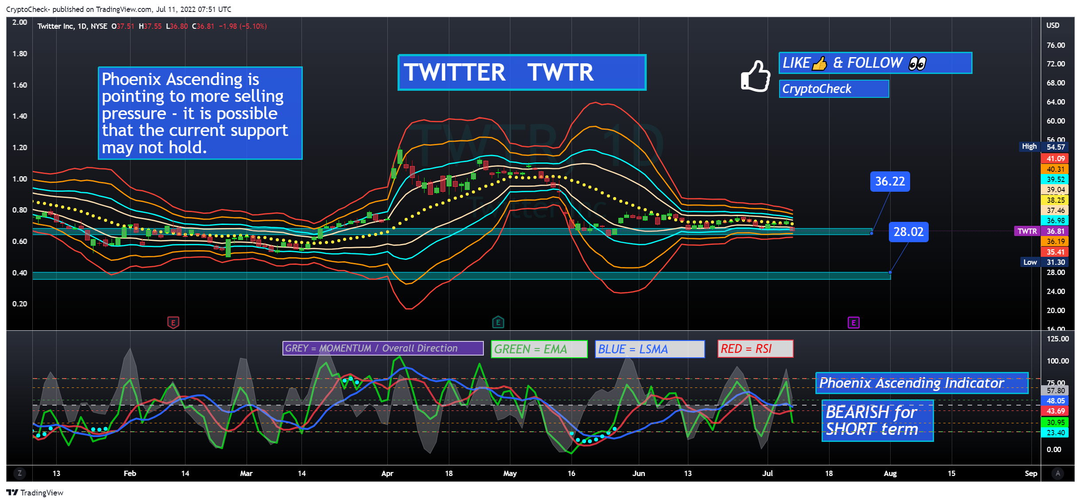
Task: Click the USD currency label on the price axis
Action: click(1053, 25)
